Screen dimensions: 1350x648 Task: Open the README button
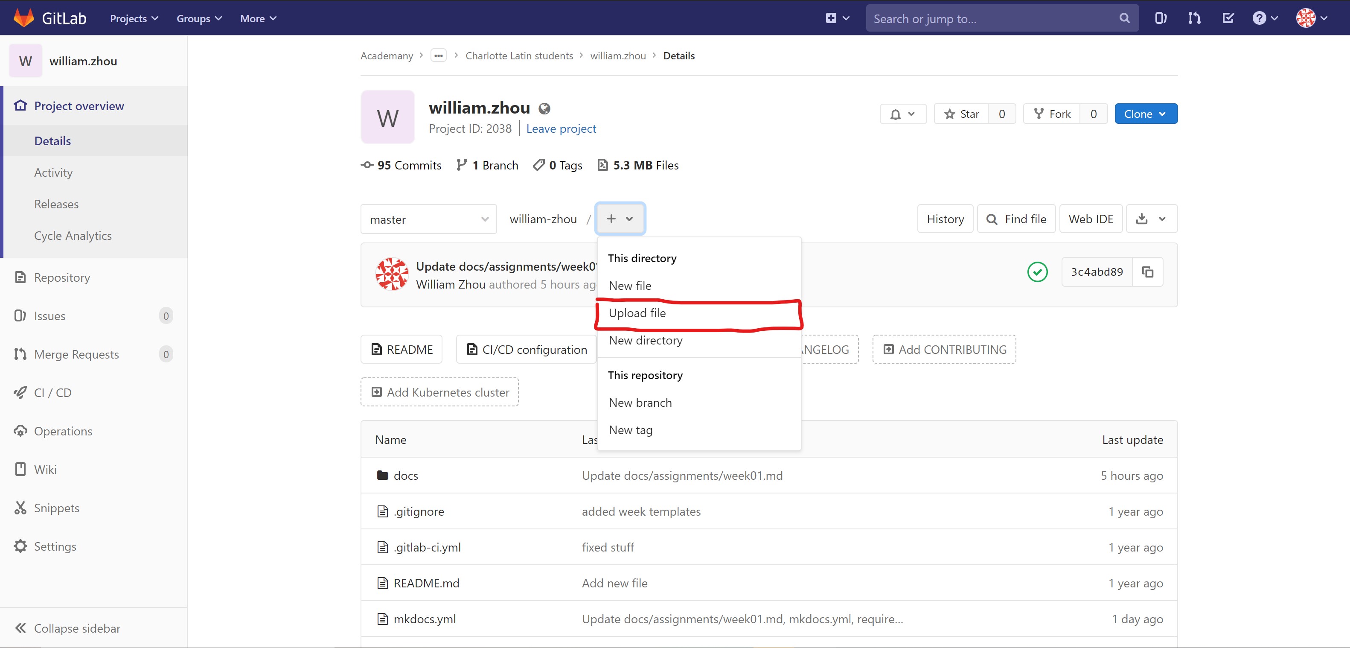coord(402,349)
